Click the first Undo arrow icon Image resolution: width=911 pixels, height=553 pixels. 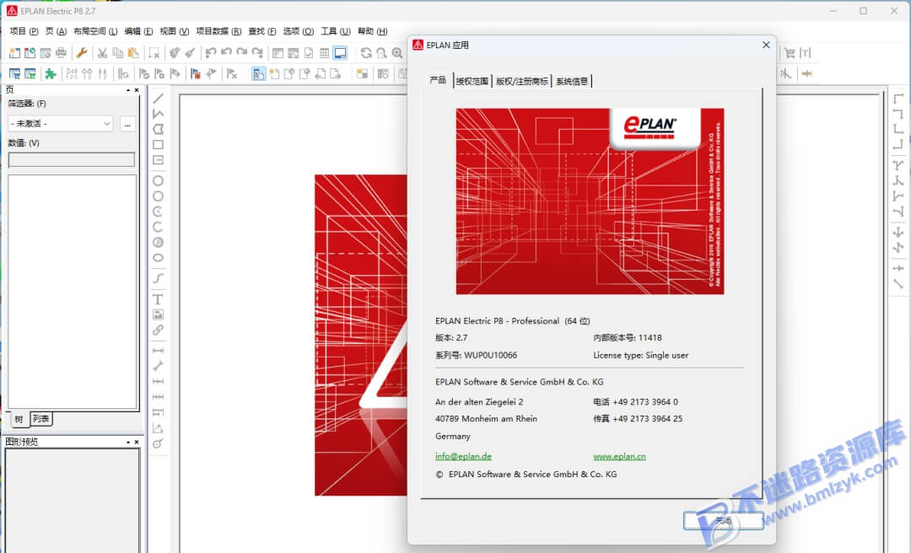pyautogui.click(x=211, y=53)
